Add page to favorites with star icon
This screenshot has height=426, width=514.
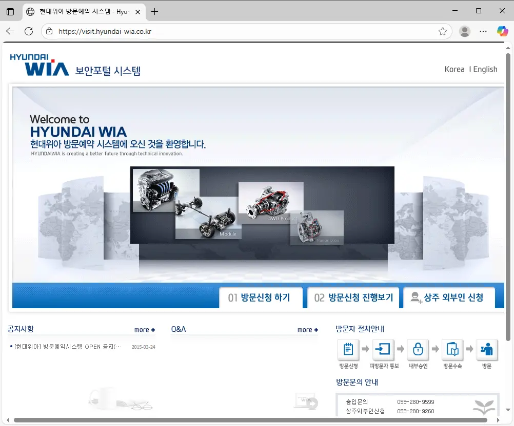click(443, 31)
